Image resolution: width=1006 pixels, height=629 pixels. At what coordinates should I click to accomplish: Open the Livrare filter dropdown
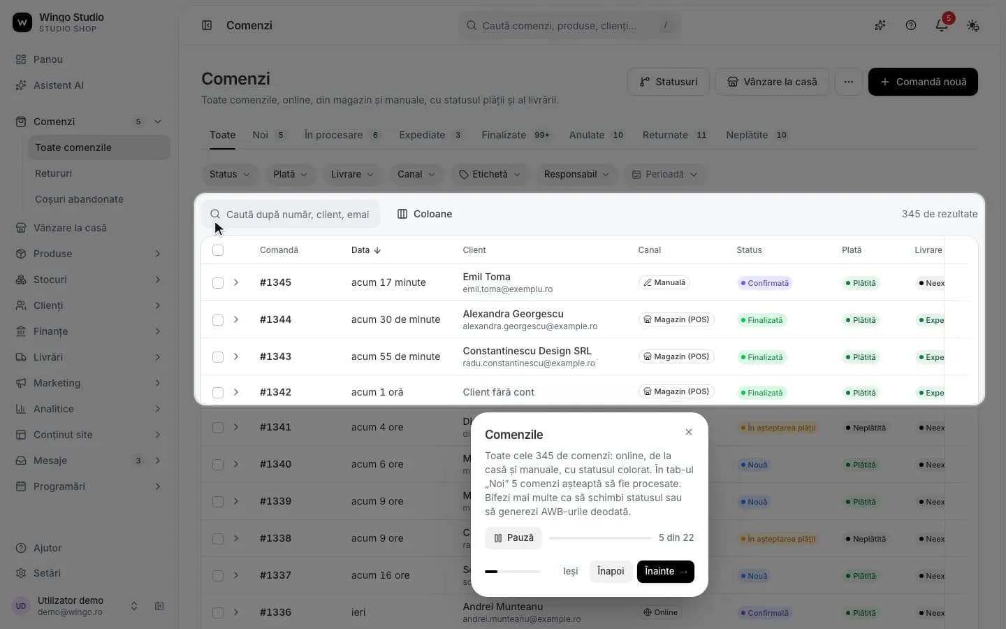(x=353, y=174)
